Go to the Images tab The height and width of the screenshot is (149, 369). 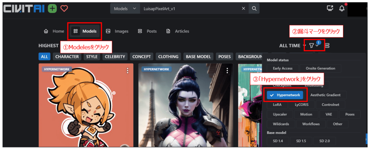pyautogui.click(x=117, y=31)
